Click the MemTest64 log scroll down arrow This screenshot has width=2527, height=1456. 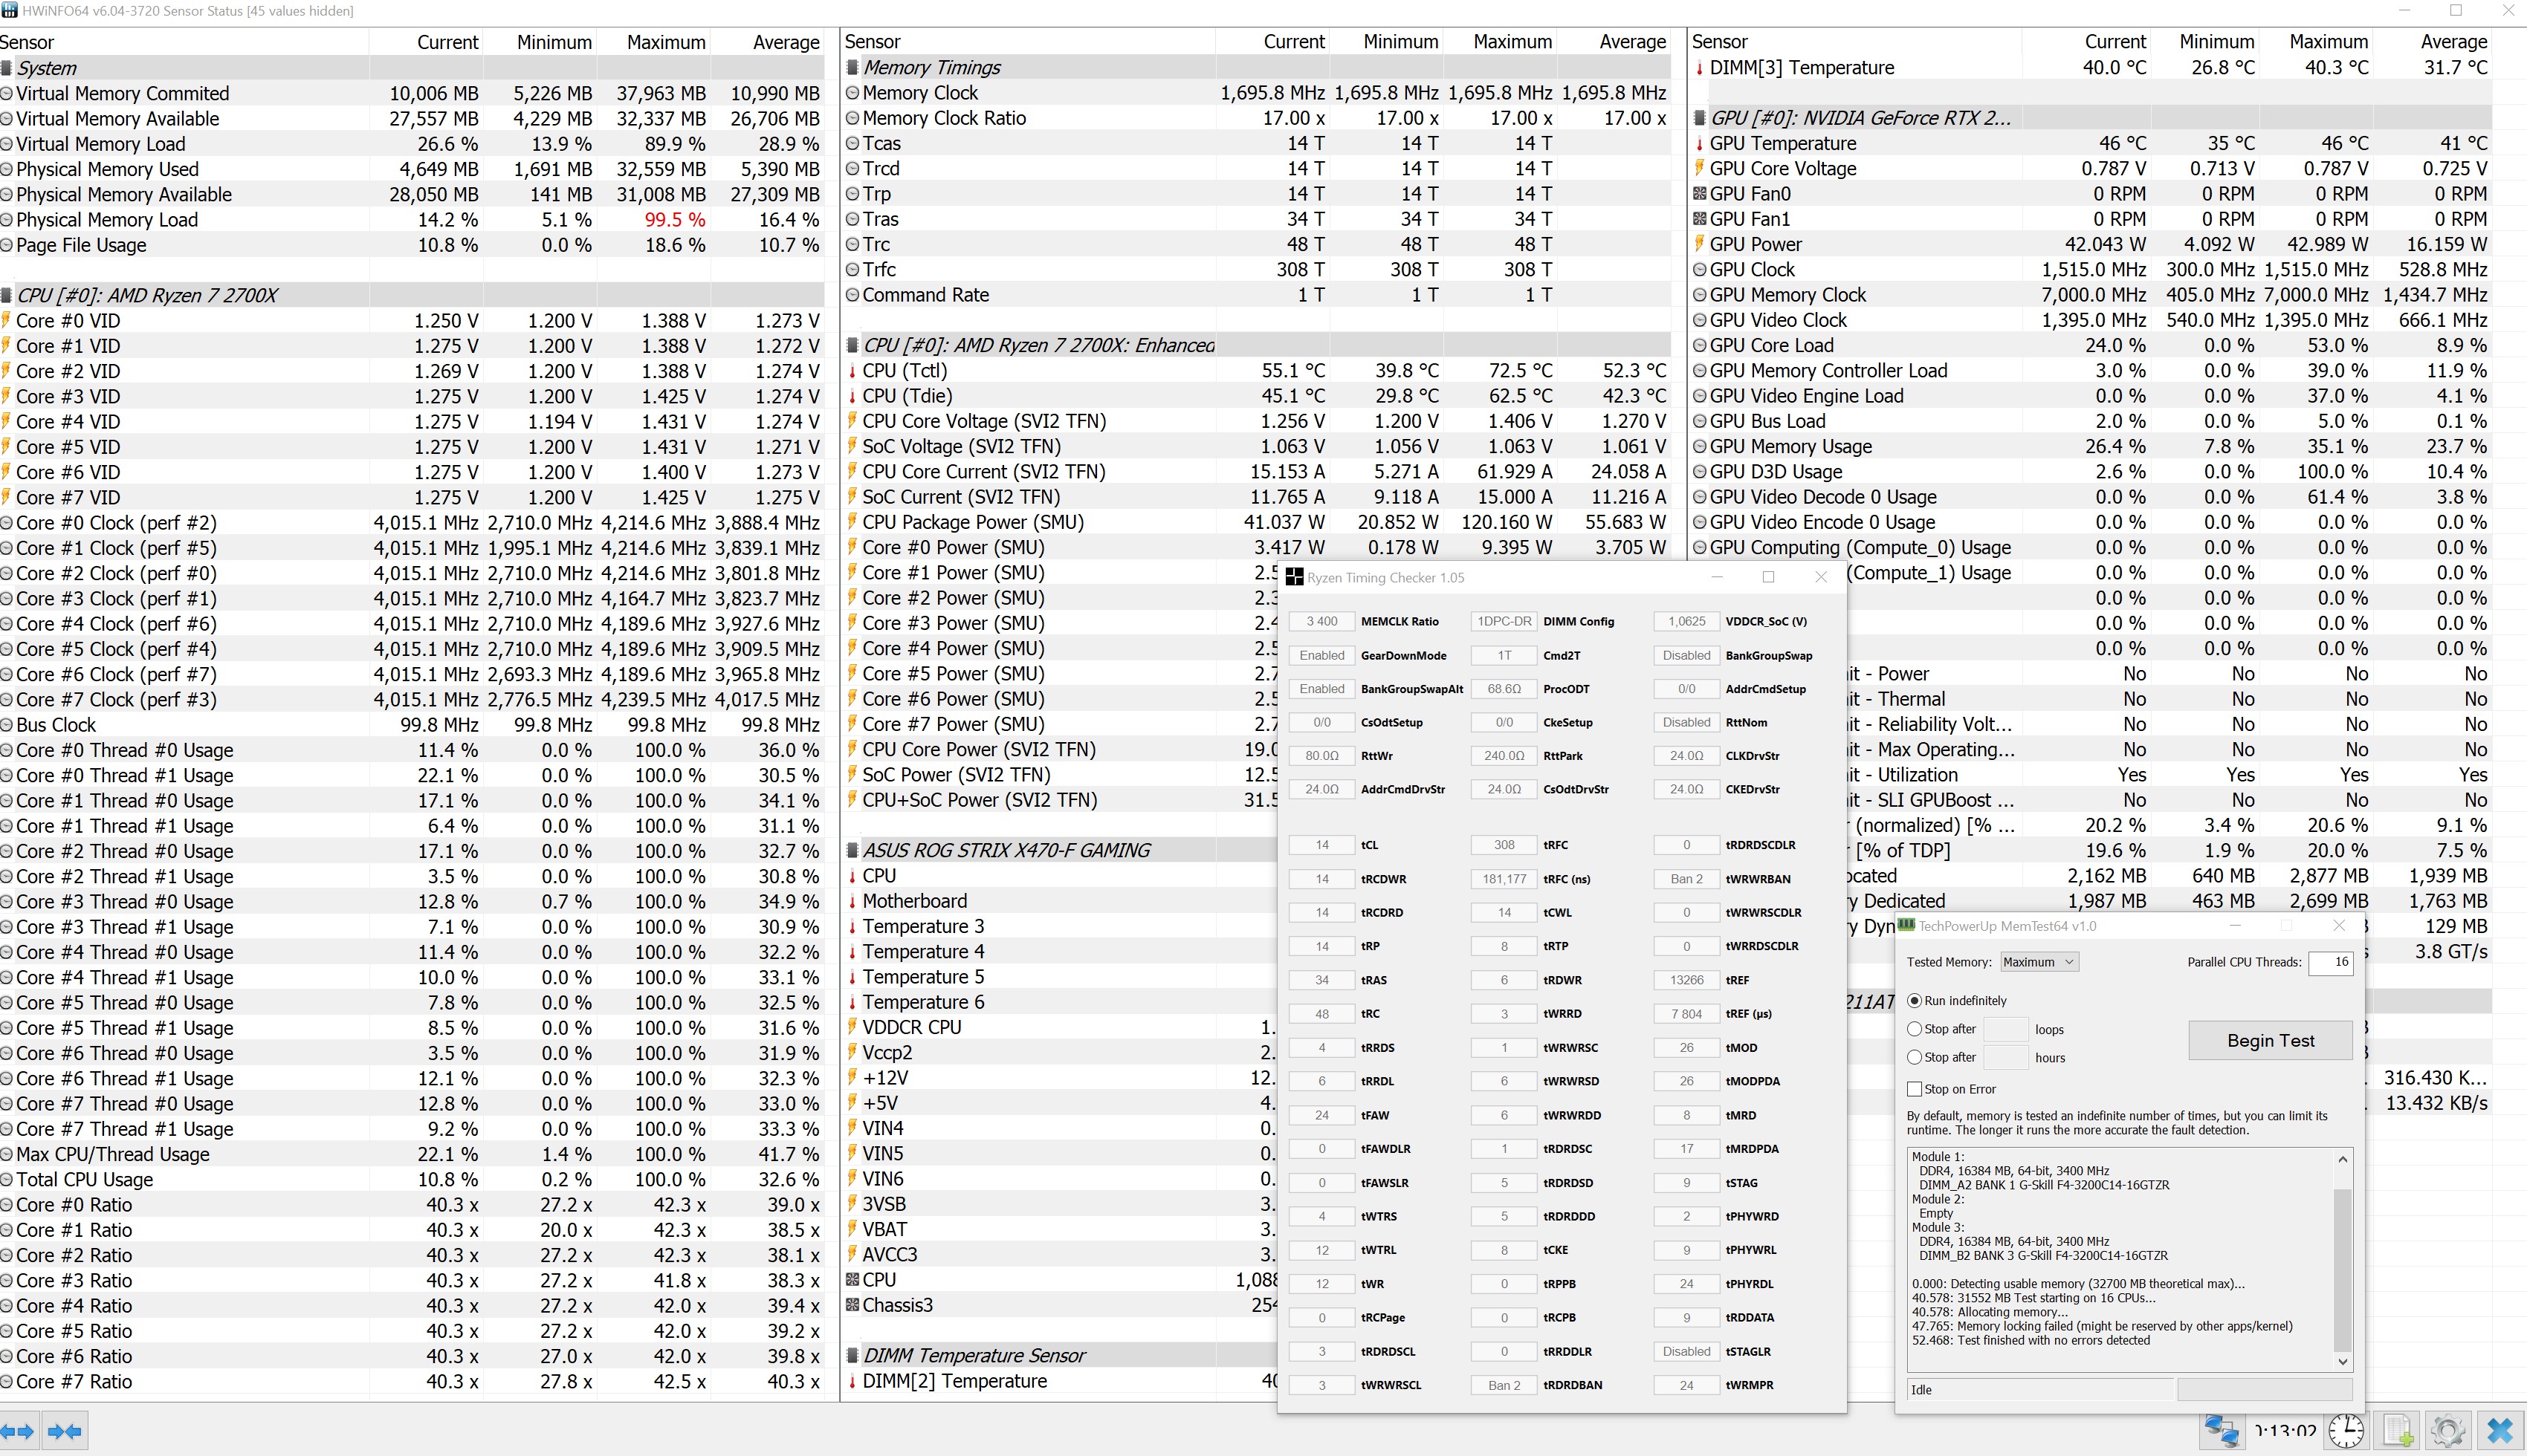click(2342, 1361)
